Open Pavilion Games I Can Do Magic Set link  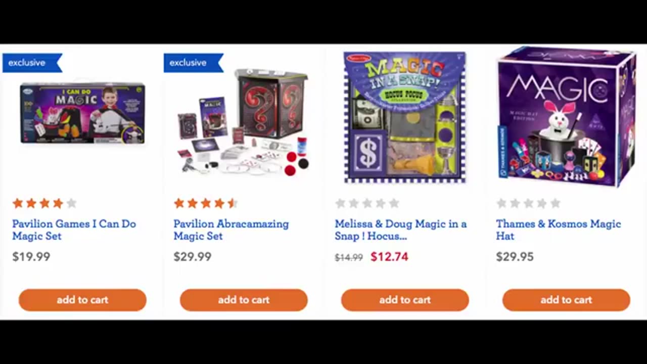coord(74,230)
